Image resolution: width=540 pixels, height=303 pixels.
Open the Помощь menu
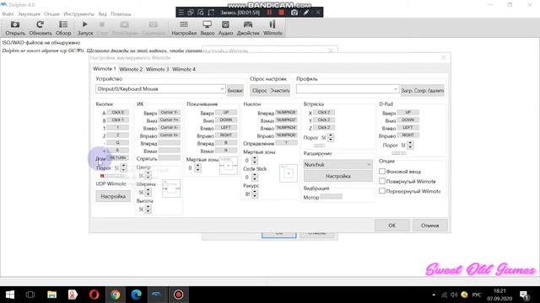tap(121, 14)
